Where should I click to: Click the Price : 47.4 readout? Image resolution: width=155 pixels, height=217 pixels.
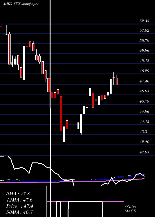[20, 206]
